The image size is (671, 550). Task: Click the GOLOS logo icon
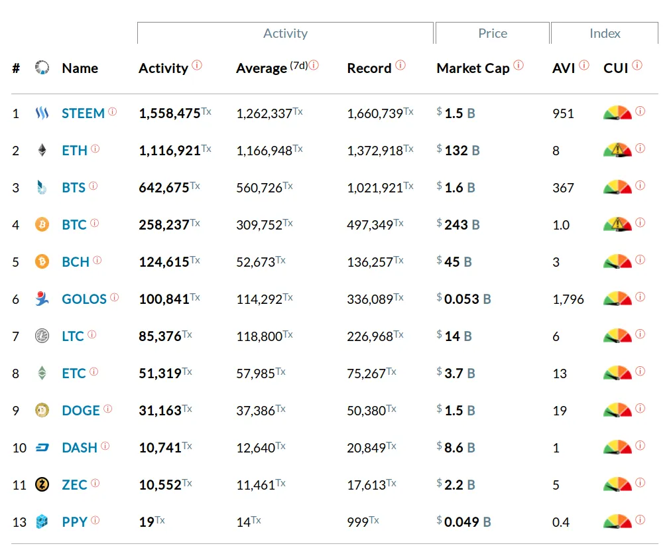[x=42, y=299]
